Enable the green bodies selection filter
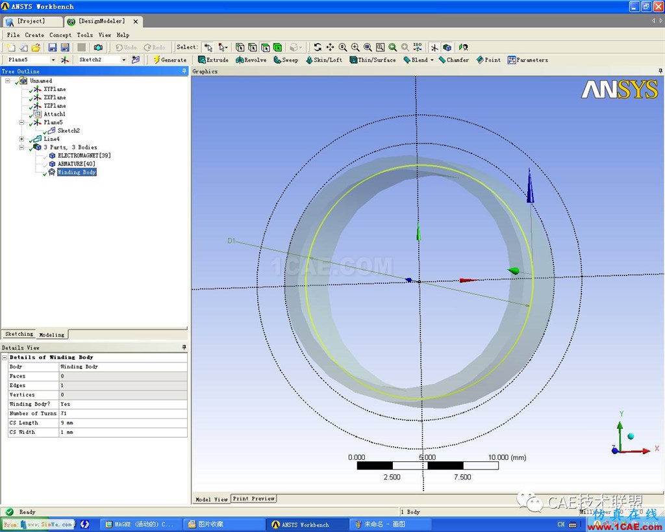665x532 pixels. pyautogui.click(x=278, y=47)
